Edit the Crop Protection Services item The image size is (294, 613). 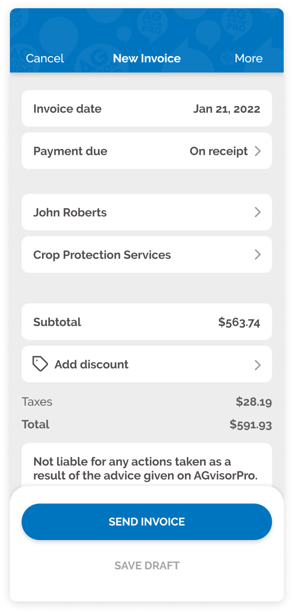(102, 255)
